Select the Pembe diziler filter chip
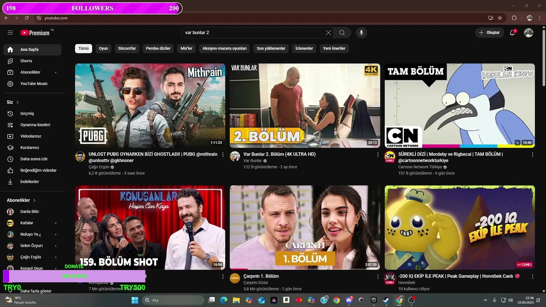The height and width of the screenshot is (307, 546). [x=158, y=49]
